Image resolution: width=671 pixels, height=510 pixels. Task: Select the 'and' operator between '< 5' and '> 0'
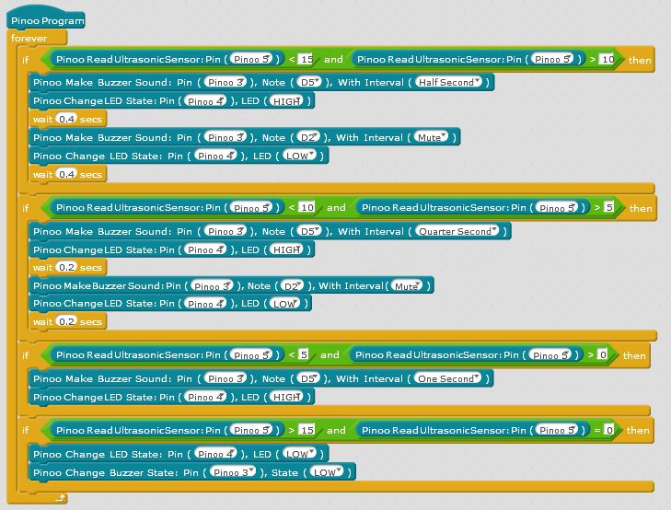click(330, 354)
